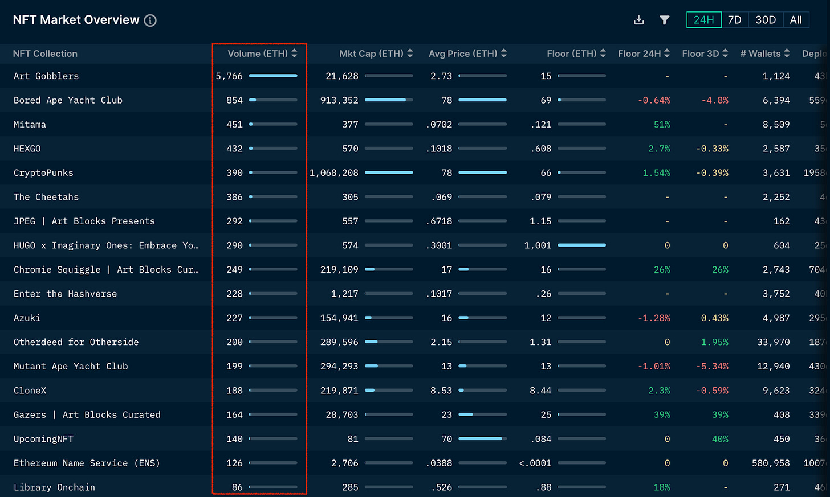Image resolution: width=830 pixels, height=497 pixels.
Task: Click Chromie Squiggle Floor 3D 26%
Action: 720,269
